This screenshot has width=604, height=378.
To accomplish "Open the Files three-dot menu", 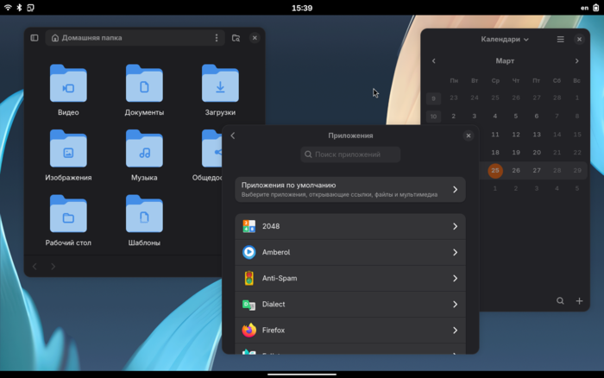I will [217, 38].
